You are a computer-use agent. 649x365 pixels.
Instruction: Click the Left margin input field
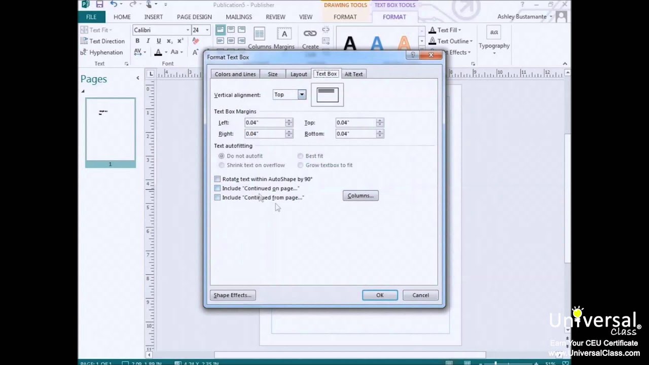pos(264,123)
